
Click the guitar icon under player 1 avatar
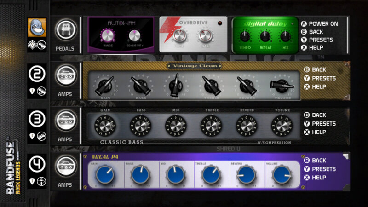click(41, 45)
